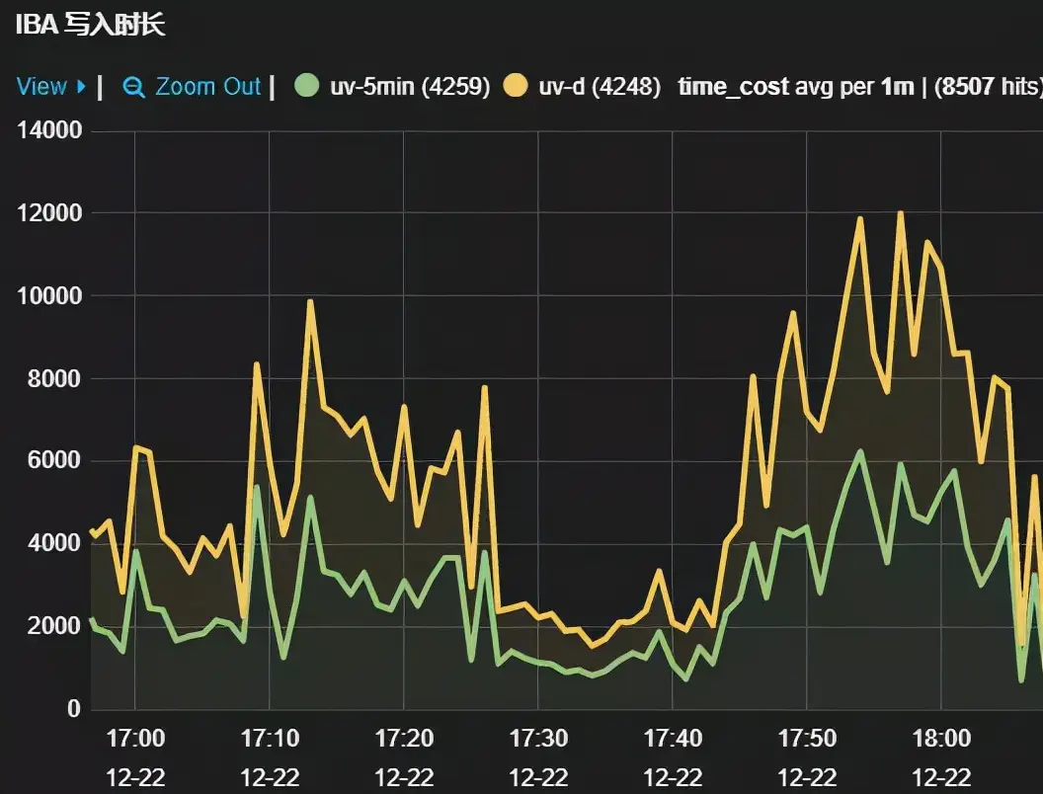Click the 17:00 x-axis time label

click(x=134, y=739)
